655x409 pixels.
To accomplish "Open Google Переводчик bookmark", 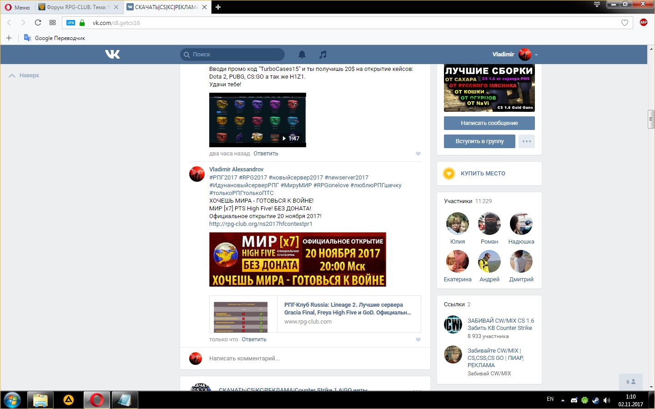I will (55, 38).
